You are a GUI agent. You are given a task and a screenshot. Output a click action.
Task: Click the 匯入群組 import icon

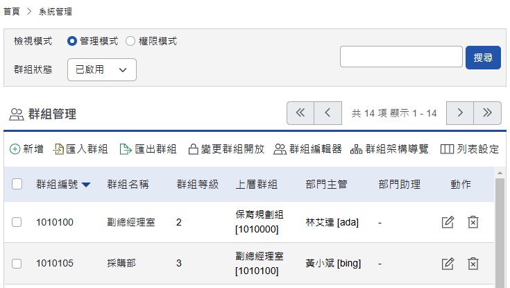(59, 149)
